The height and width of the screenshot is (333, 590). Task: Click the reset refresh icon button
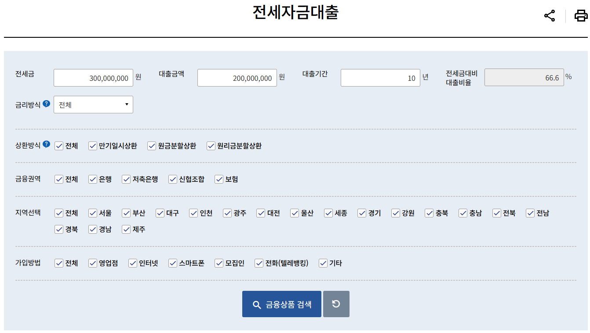click(x=336, y=304)
